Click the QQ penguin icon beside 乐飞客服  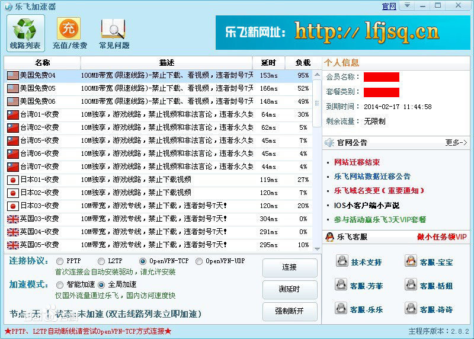[329, 237]
